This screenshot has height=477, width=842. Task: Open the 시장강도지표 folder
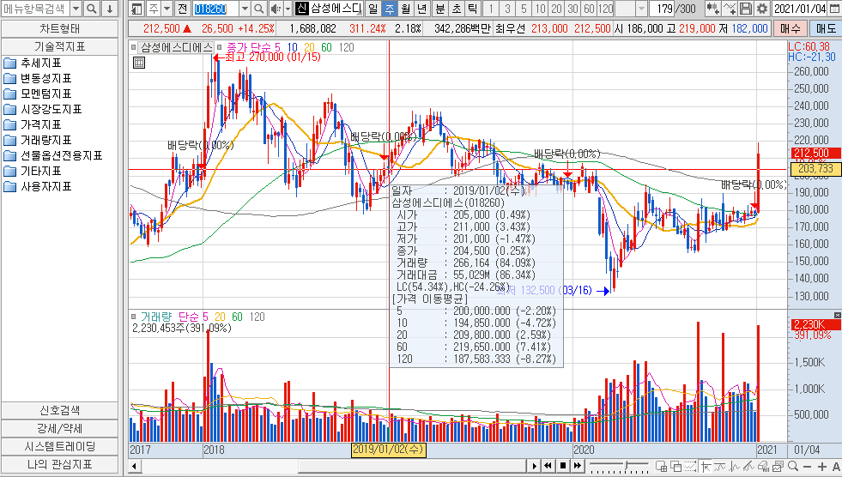tap(42, 110)
